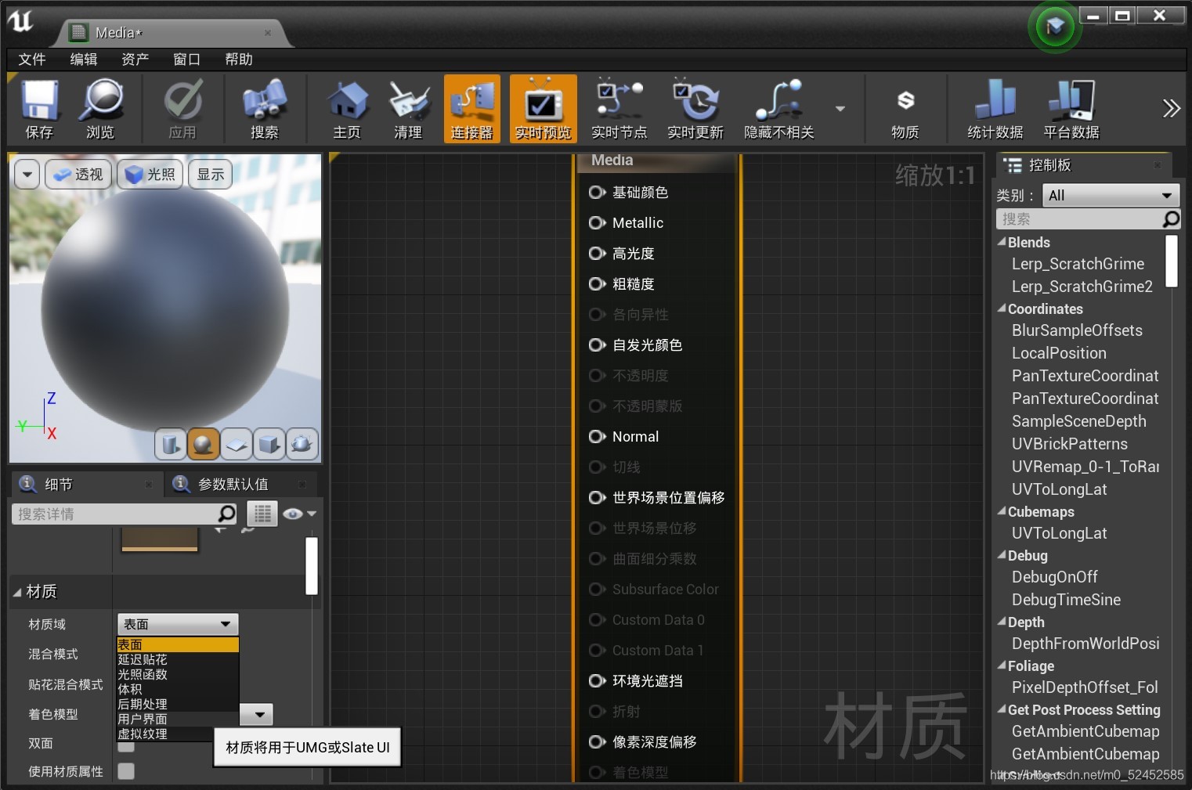Click the 光照 (Lit) view mode button
Screen dimensions: 1192x790
[150, 174]
